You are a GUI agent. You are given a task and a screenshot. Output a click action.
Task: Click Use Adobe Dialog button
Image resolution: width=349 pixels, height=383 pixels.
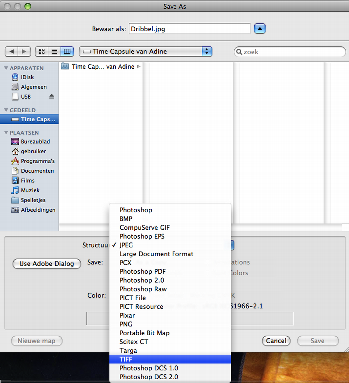47,264
